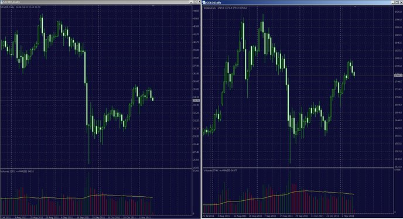Select the SILVER,Daily window title bar

(x=100, y=2)
